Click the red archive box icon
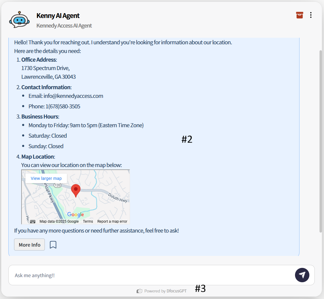Screen dimensions: 324x299 click(299, 15)
